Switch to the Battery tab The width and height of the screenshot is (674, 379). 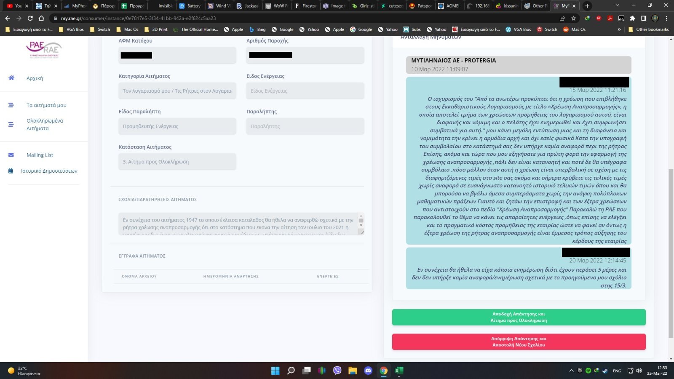190,6
